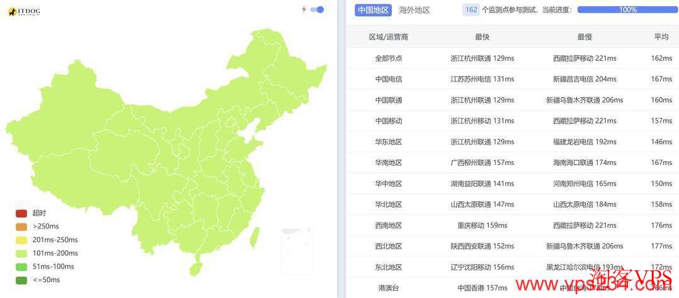Select the 华东地区 row
Viewport: 679px width, 298px height.
389,142
